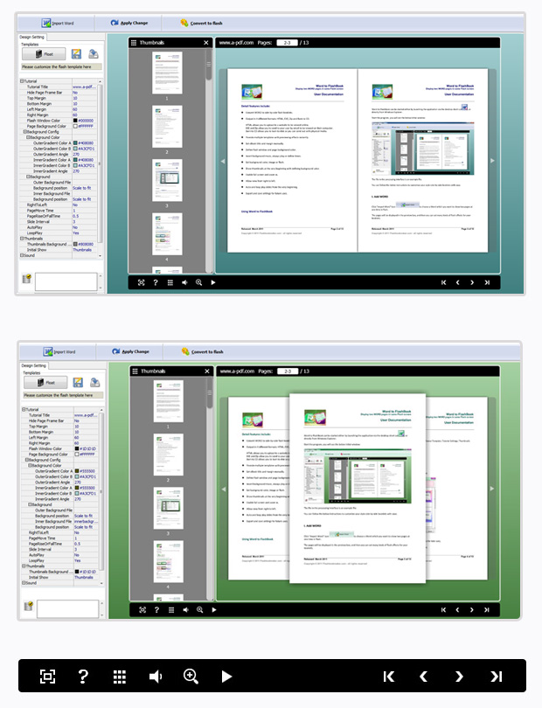542x708 pixels.
Task: Collapse Background Color node in teal window
Action: 28,137
